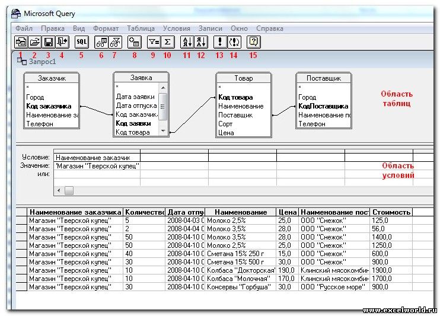Click the Add Tables icon
440x316 pixels.
135,42
